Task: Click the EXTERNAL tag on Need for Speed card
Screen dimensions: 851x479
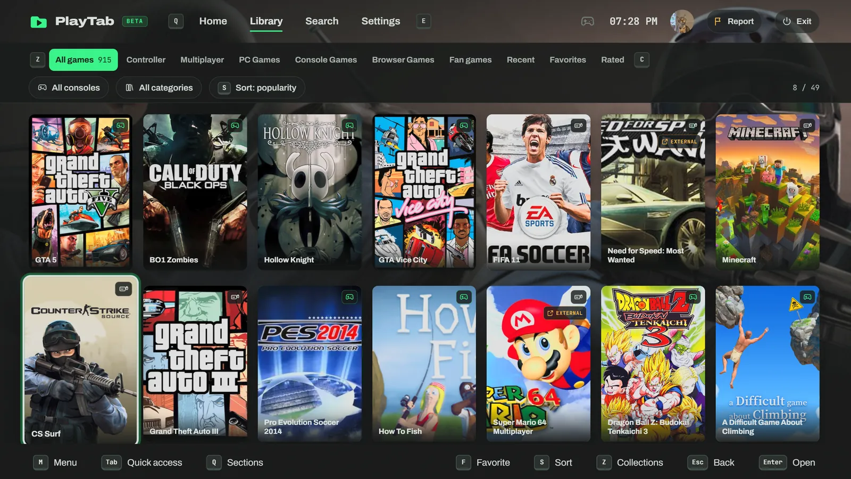Action: 679,142
